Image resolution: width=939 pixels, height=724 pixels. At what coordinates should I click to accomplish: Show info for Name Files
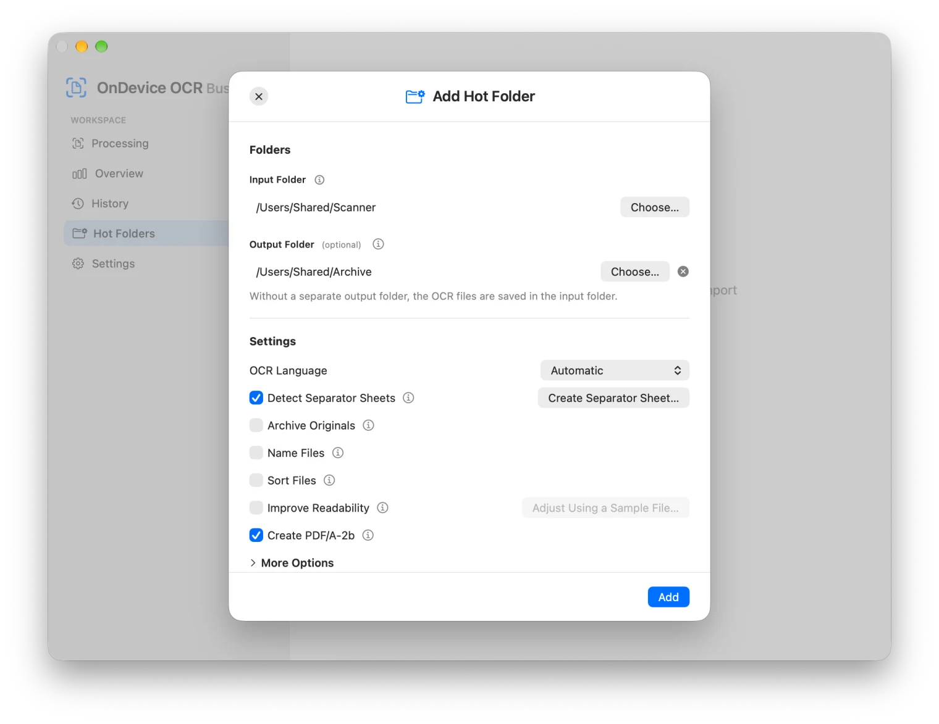[x=338, y=453]
